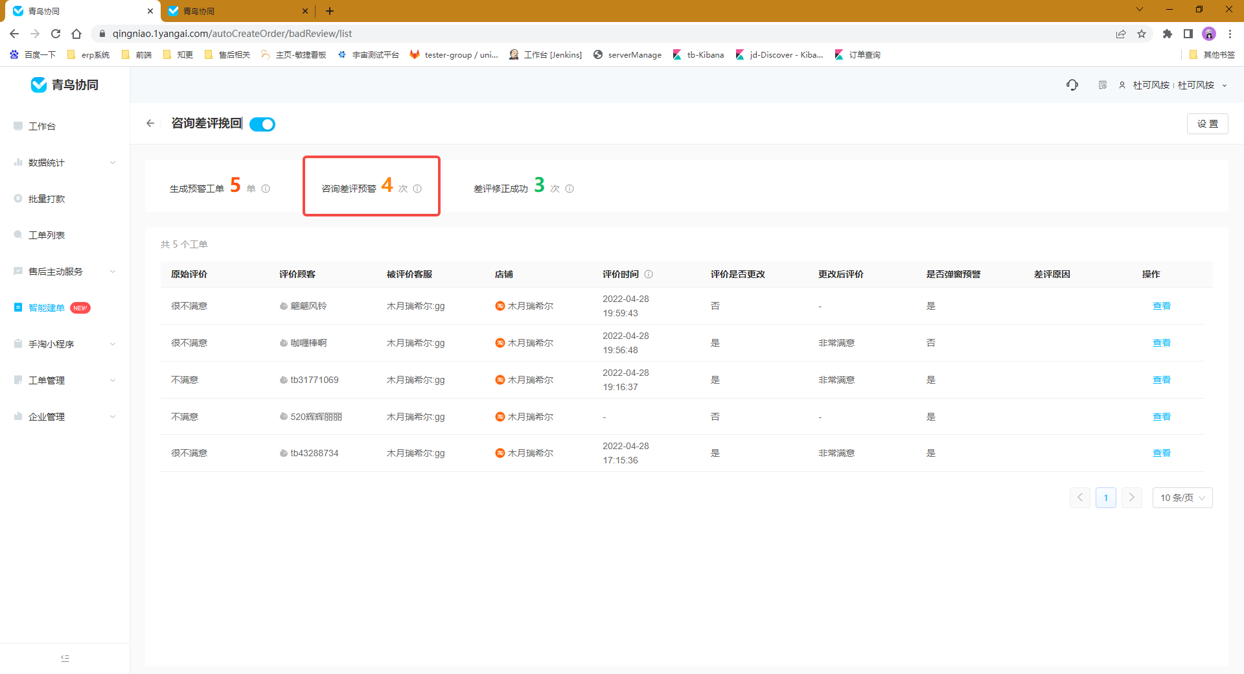This screenshot has height=674, width=1244.
Task: Expand 工单管理 sidebar menu
Action: 65,380
